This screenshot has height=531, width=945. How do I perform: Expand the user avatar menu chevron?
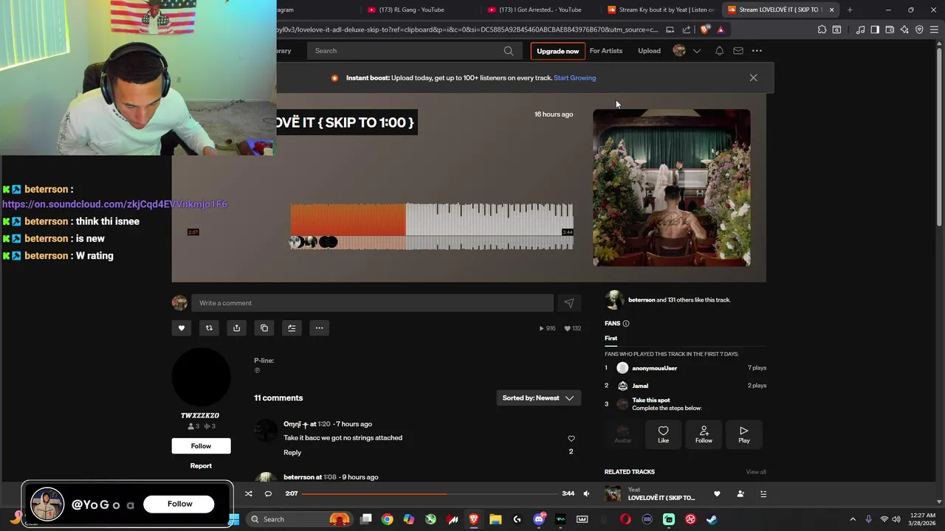696,51
